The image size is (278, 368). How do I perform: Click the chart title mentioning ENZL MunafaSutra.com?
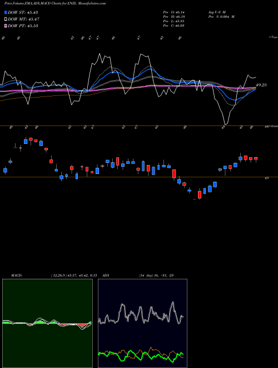coord(55,3)
